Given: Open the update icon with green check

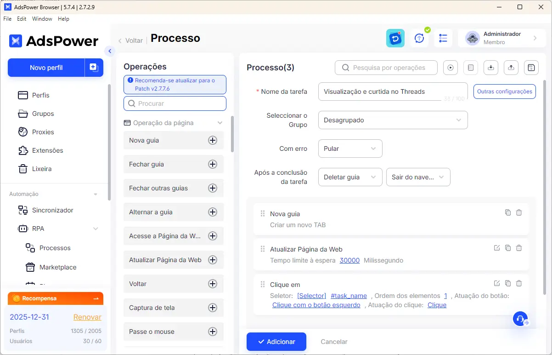Looking at the screenshot, I should 419,38.
